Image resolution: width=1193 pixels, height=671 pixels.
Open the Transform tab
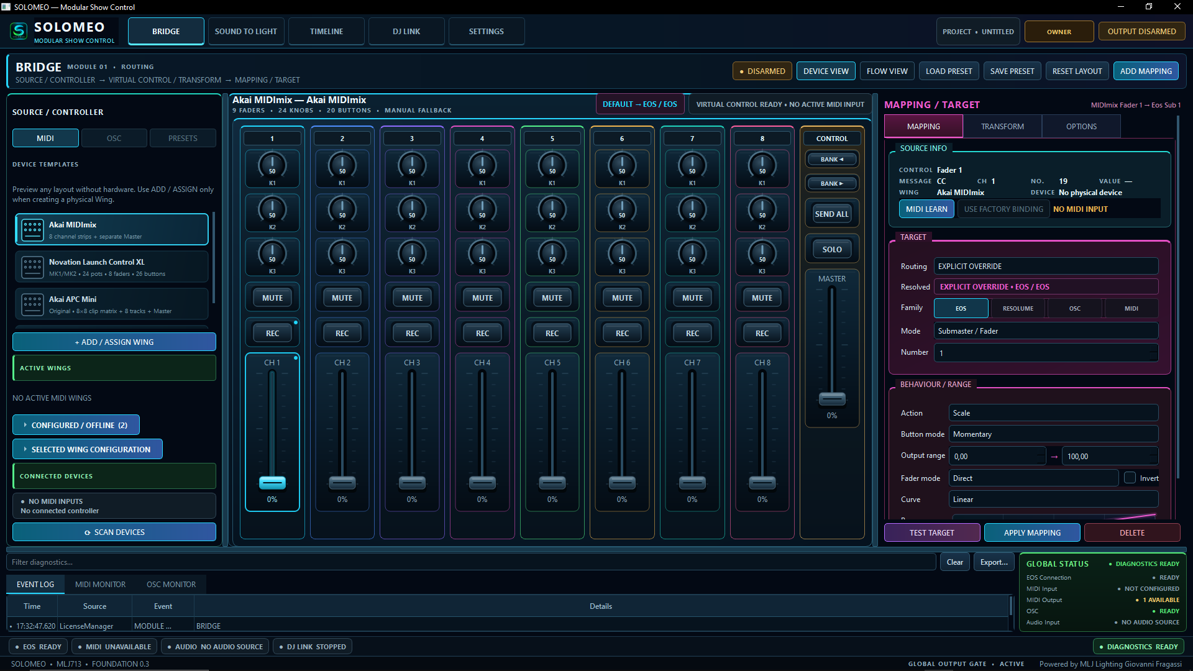[1002, 126]
